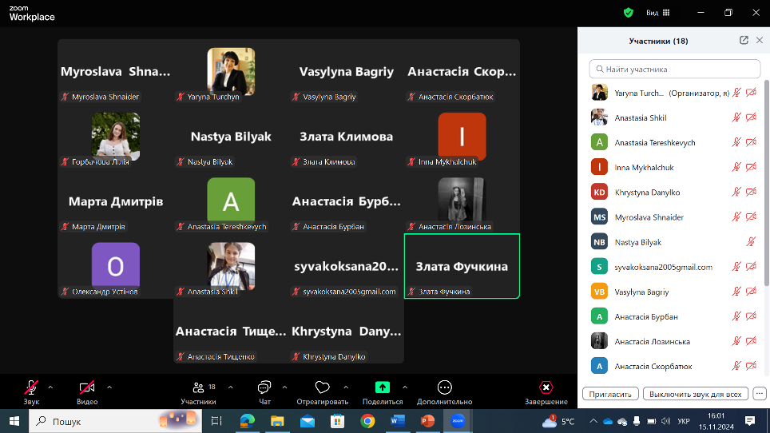The image size is (770, 433).
Task: Open participants panel more options ellipsis
Action: pyautogui.click(x=759, y=394)
